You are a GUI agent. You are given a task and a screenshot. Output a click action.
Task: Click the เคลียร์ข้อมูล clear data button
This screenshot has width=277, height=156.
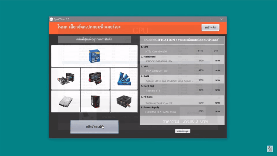(x=183, y=131)
